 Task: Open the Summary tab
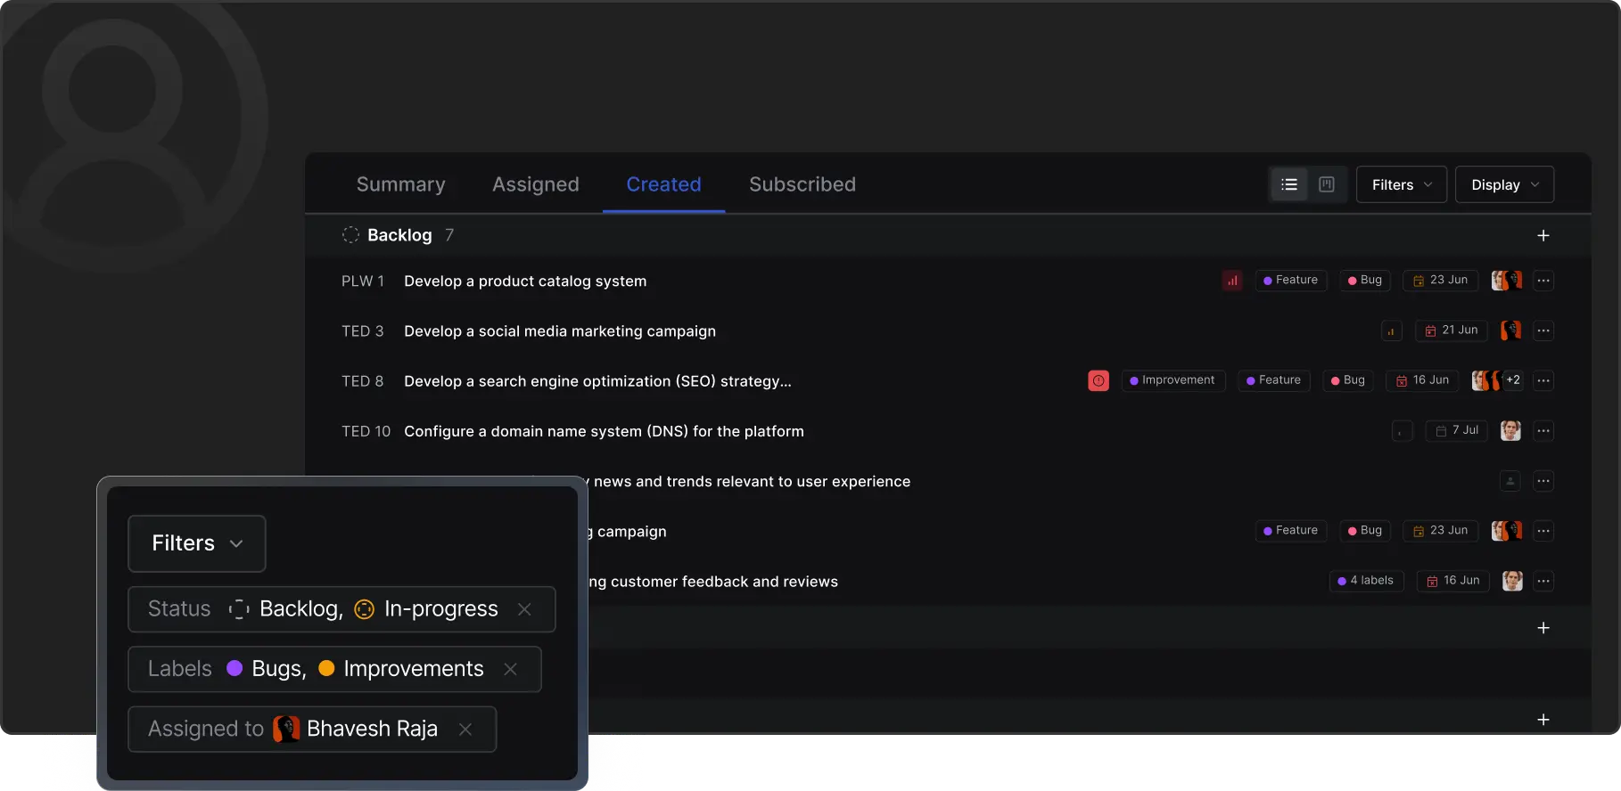pyautogui.click(x=400, y=184)
